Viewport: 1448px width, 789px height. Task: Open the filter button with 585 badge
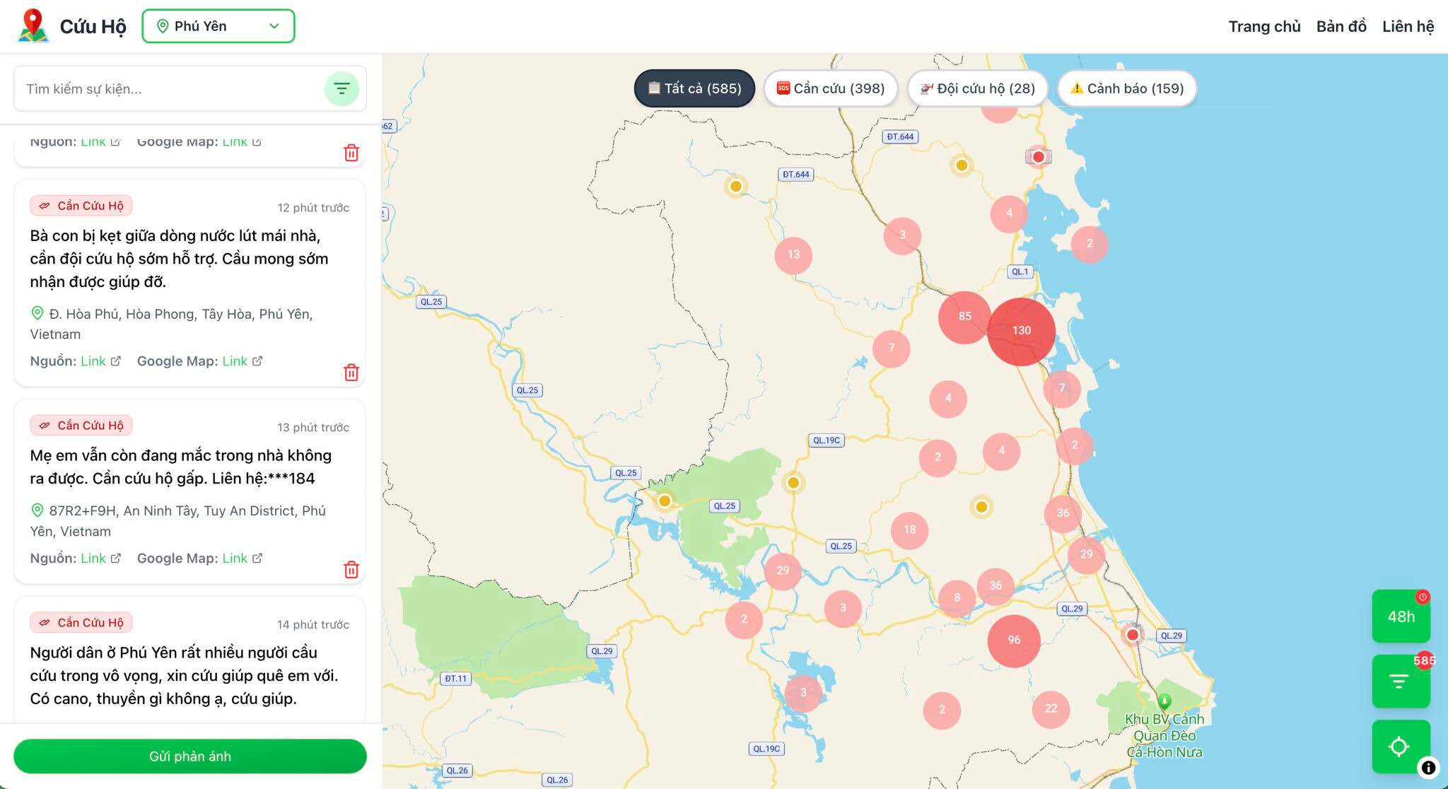(x=1401, y=682)
